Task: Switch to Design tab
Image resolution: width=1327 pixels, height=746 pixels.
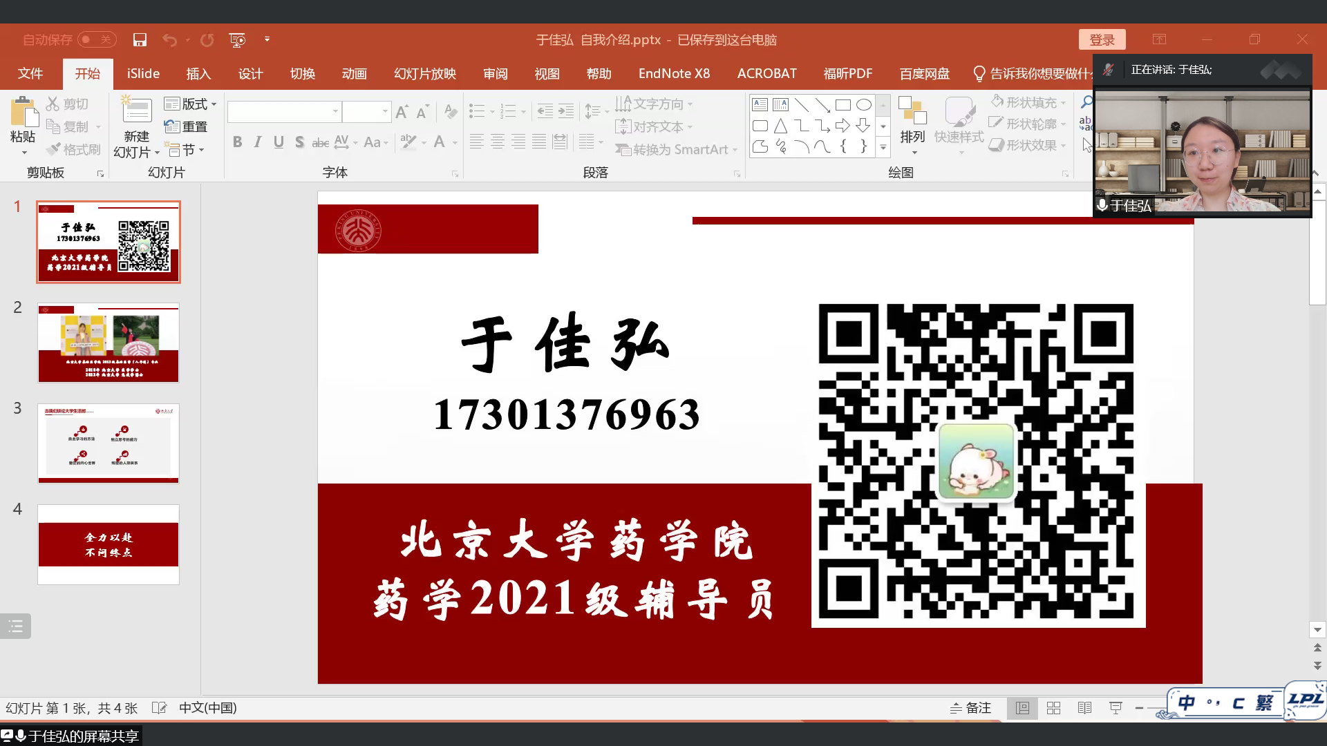Action: coord(250,73)
